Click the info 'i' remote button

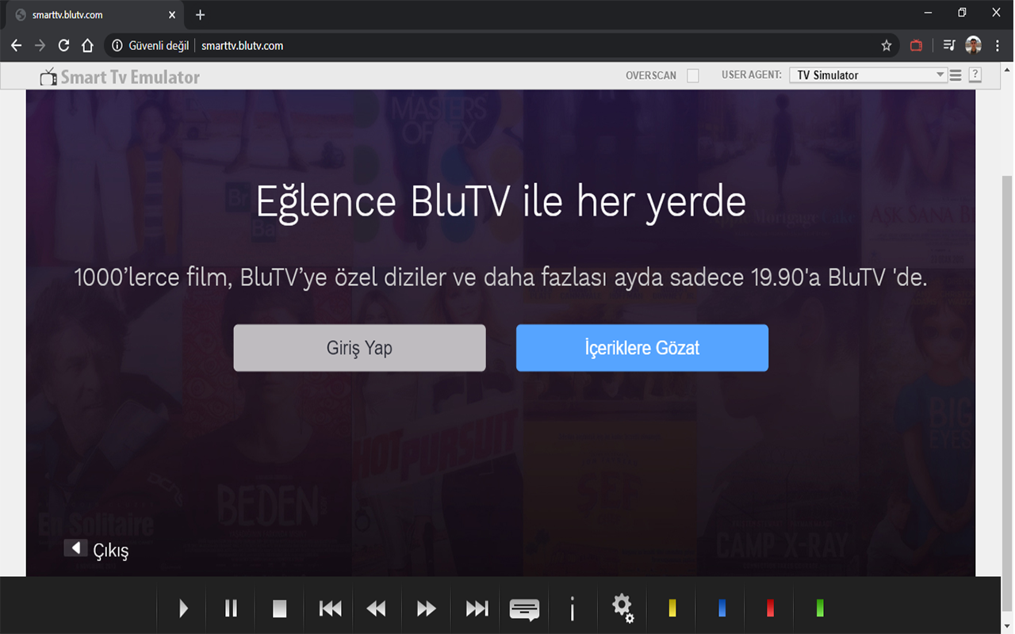[572, 609]
